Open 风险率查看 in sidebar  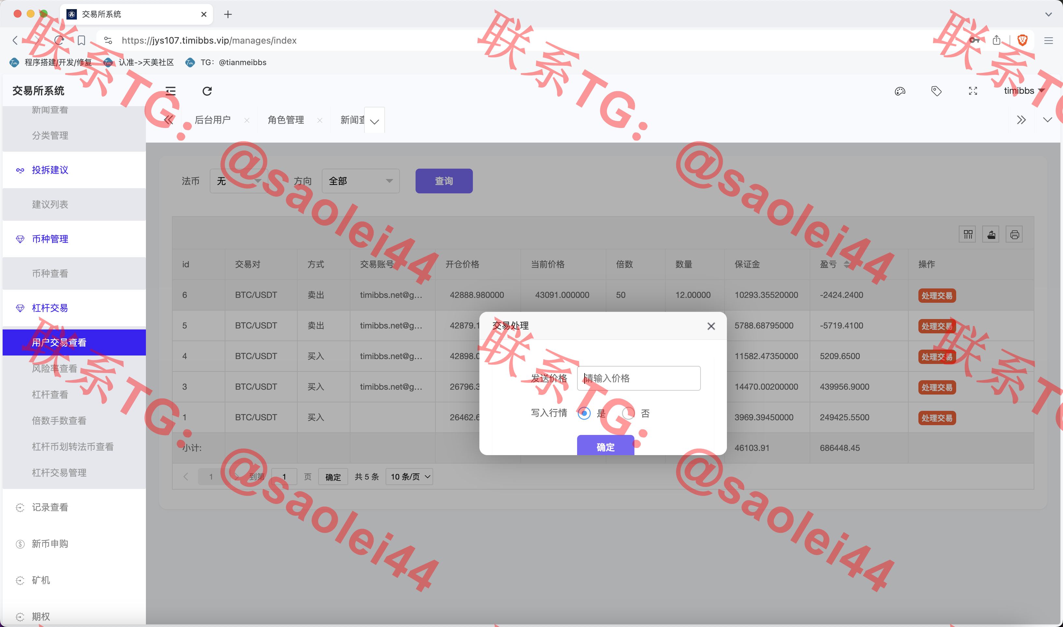[x=74, y=369]
